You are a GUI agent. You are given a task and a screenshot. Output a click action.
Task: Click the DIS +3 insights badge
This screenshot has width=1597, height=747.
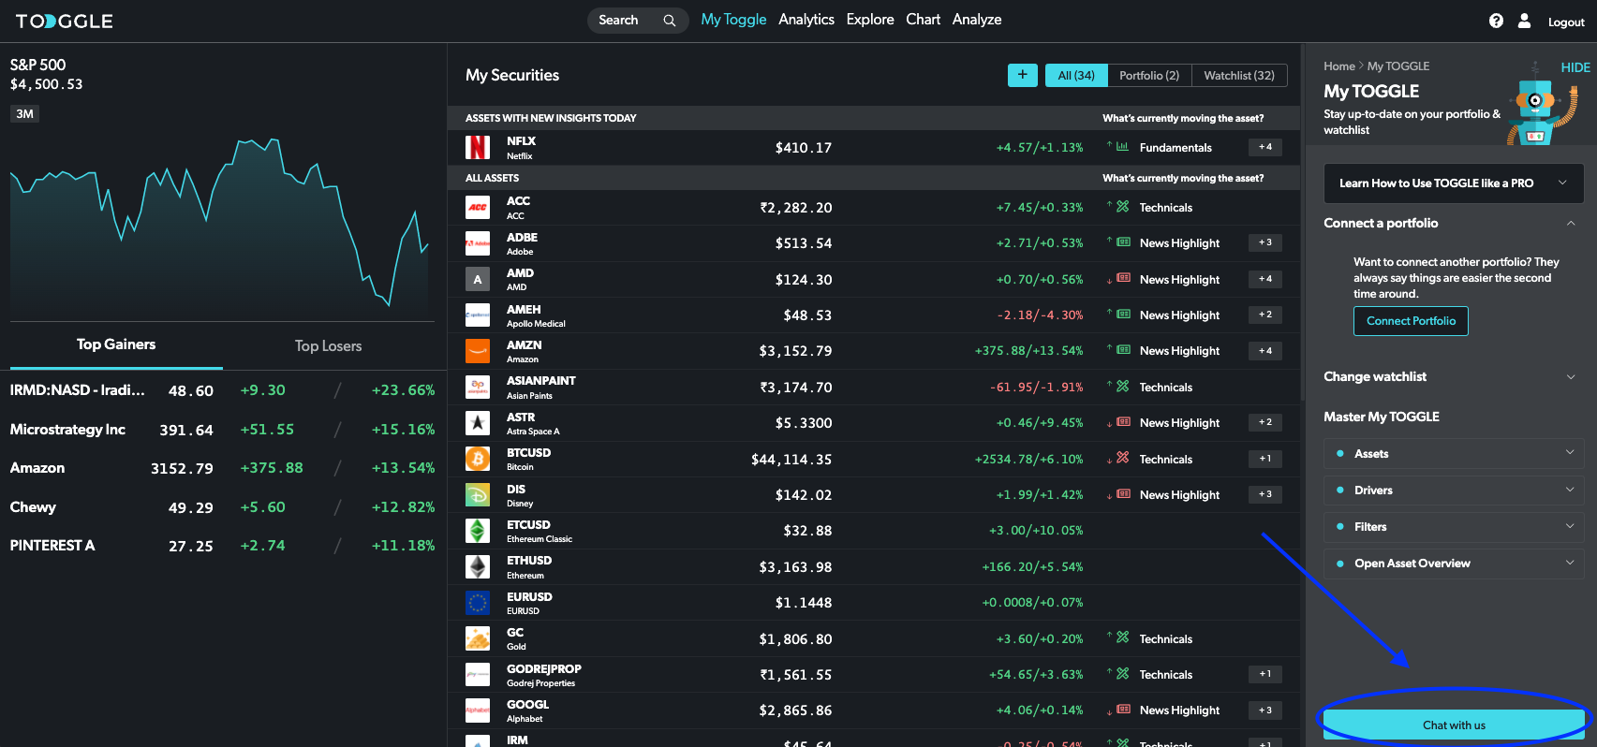[1265, 494]
